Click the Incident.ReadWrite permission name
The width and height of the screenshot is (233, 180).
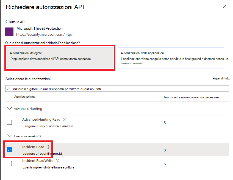[38, 160]
